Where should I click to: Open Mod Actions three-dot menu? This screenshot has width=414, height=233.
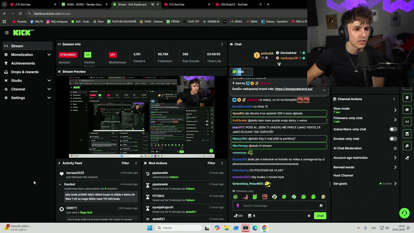point(222,163)
